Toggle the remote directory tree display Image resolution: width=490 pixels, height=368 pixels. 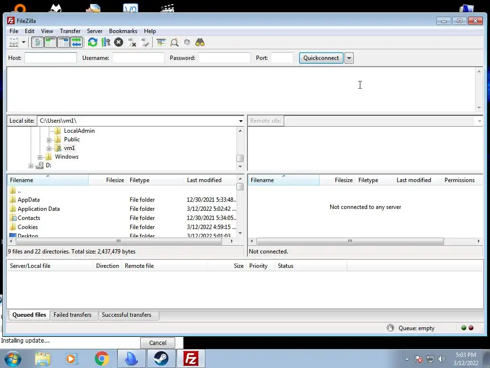click(64, 42)
